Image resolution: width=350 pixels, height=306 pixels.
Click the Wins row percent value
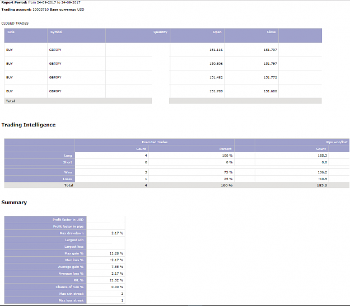click(228, 172)
